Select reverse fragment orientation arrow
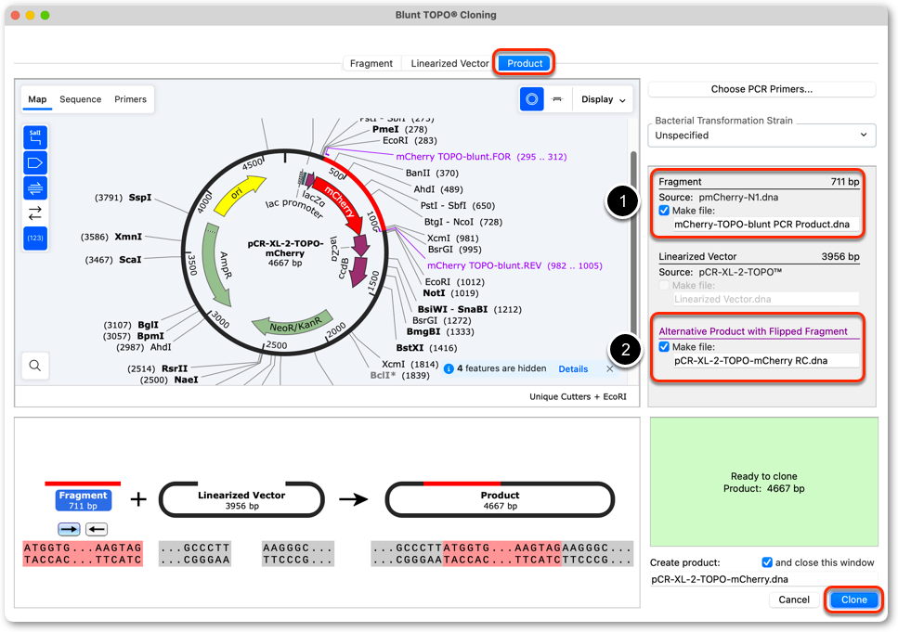Viewport: 898px width, 632px height. 97,529
